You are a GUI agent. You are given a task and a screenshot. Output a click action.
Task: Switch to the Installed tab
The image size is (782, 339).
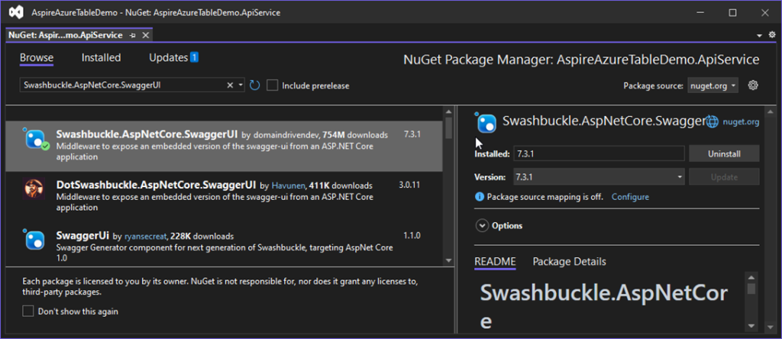102,58
